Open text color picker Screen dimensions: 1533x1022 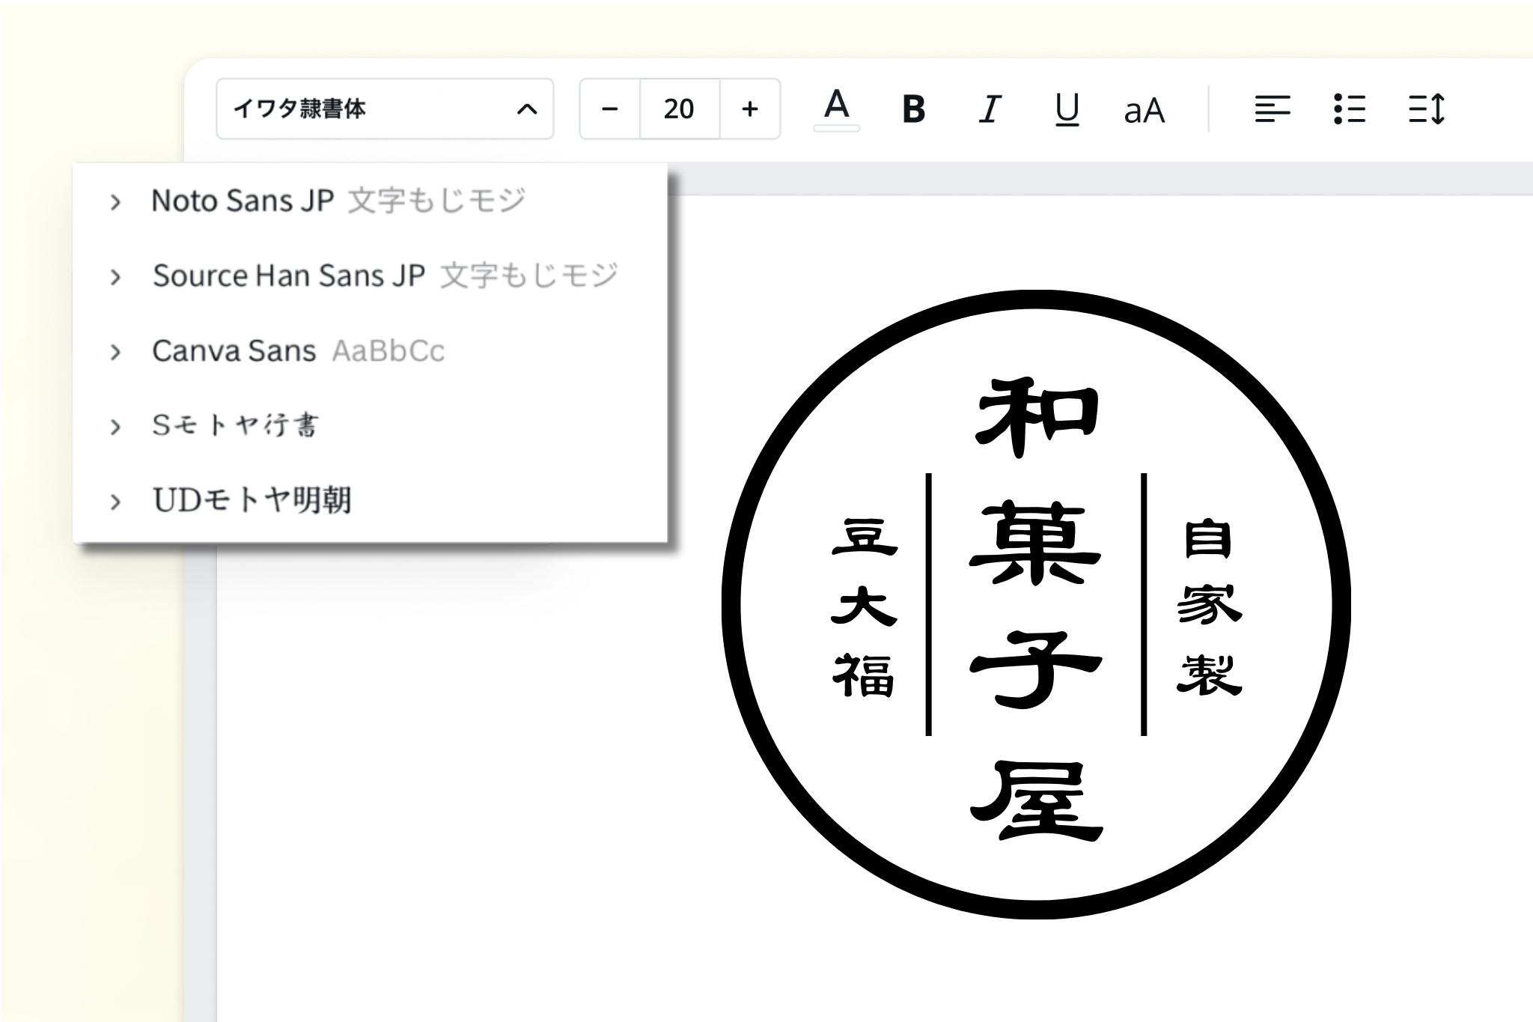(836, 109)
